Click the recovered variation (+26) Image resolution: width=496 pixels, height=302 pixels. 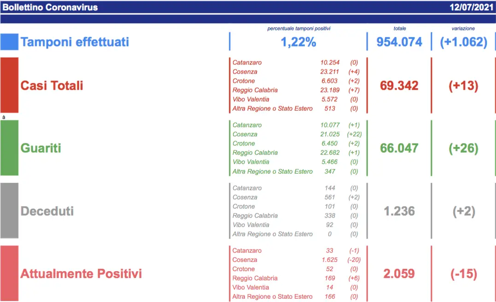coord(463,148)
